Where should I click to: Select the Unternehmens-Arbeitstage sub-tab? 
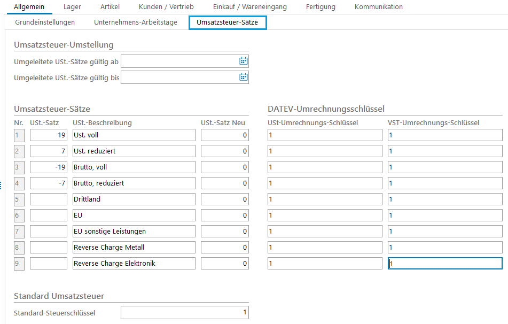click(135, 22)
